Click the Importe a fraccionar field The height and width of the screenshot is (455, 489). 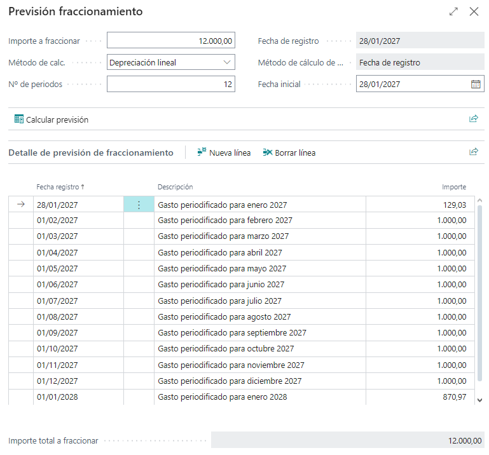(170, 41)
